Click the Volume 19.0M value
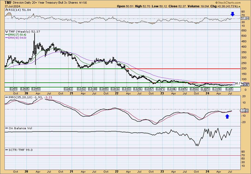 (x=198, y=6)
